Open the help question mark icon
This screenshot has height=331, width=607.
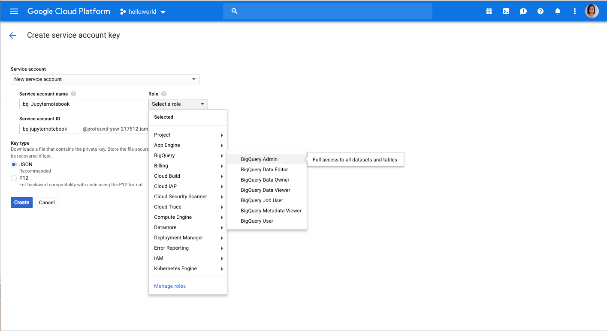click(541, 11)
